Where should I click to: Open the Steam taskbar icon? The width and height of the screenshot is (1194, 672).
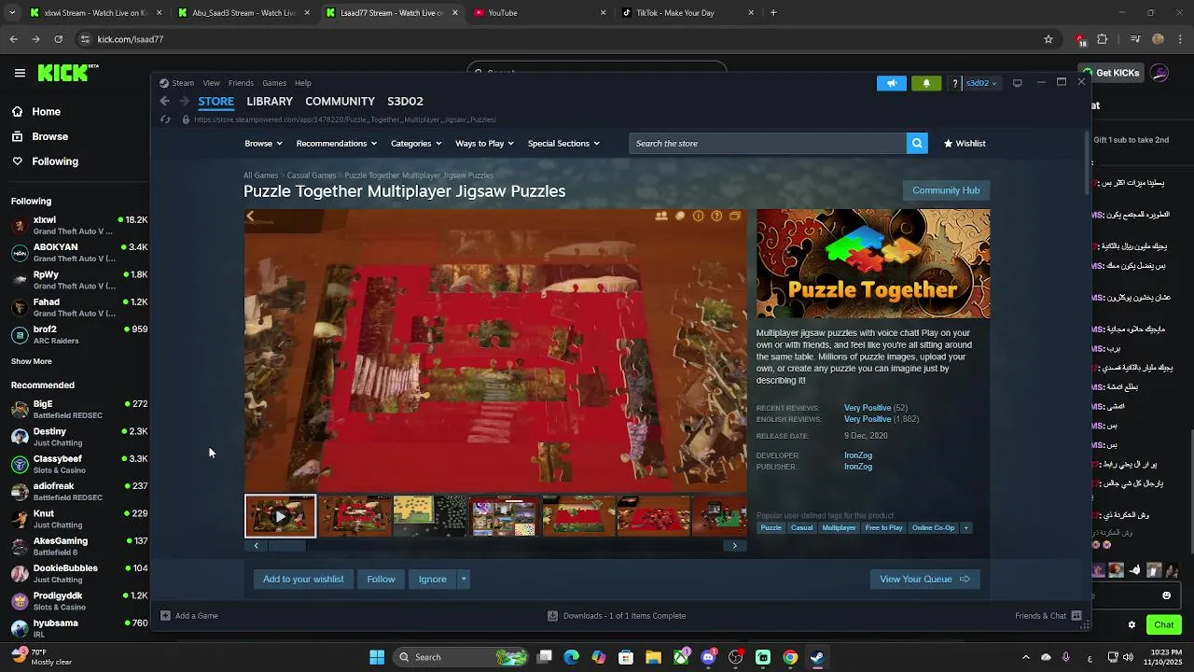817,657
